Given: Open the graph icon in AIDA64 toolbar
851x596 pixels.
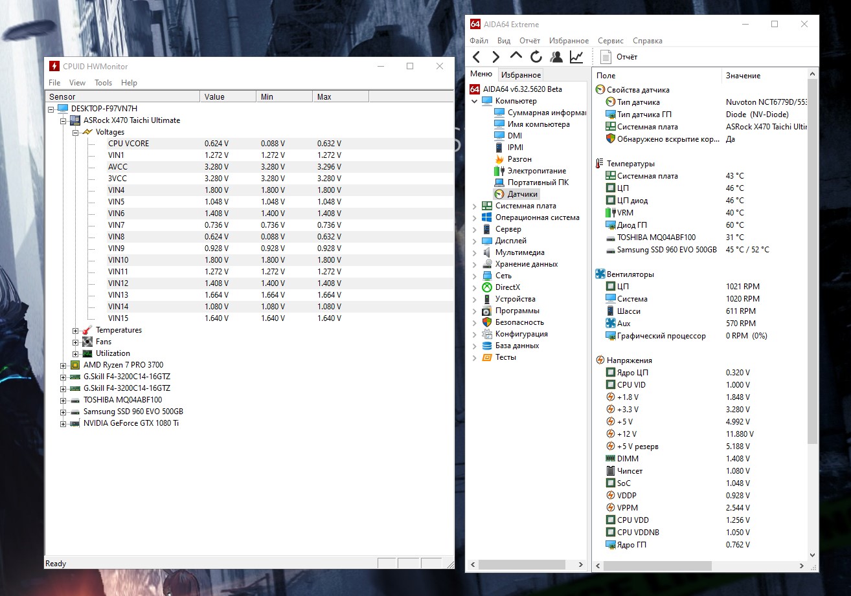Looking at the screenshot, I should click(576, 57).
